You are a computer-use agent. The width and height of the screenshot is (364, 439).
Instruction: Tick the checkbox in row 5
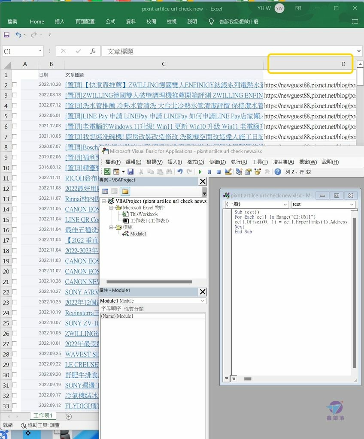click(14, 116)
